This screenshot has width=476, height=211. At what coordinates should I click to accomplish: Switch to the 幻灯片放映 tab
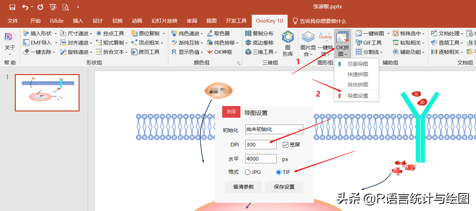[164, 21]
